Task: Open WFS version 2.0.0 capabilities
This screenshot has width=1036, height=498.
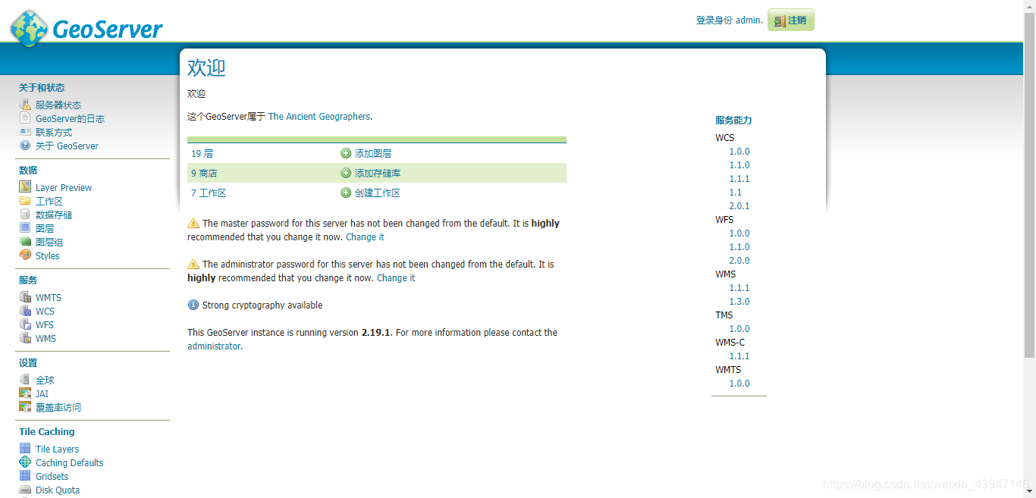Action: point(739,261)
